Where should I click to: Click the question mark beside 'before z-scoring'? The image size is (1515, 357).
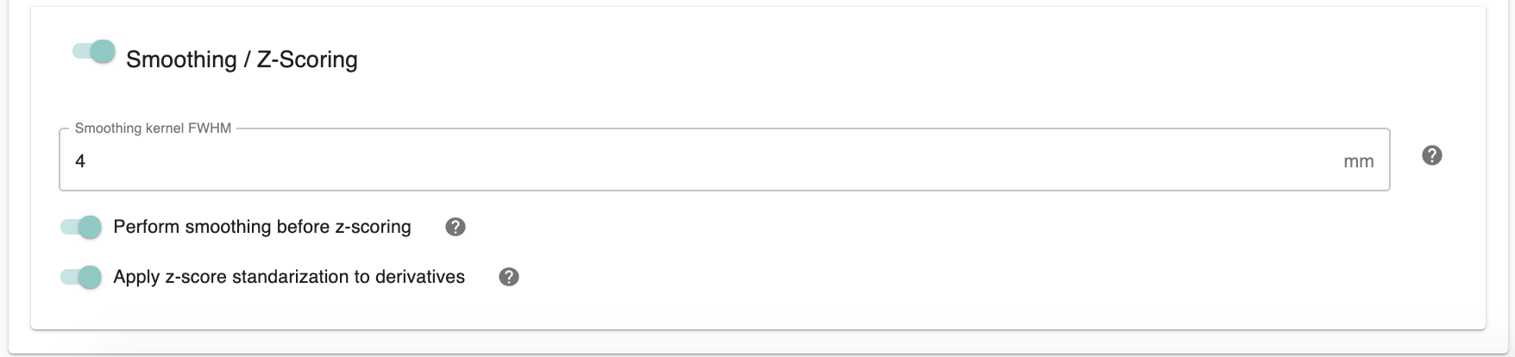pos(456,227)
